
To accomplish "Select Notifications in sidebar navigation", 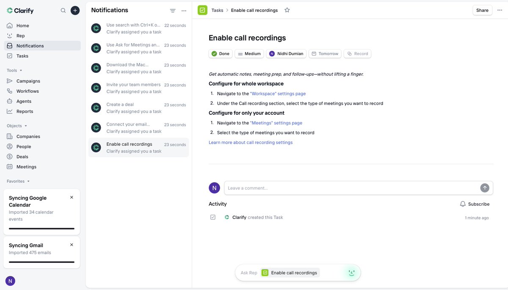I will [42, 46].
